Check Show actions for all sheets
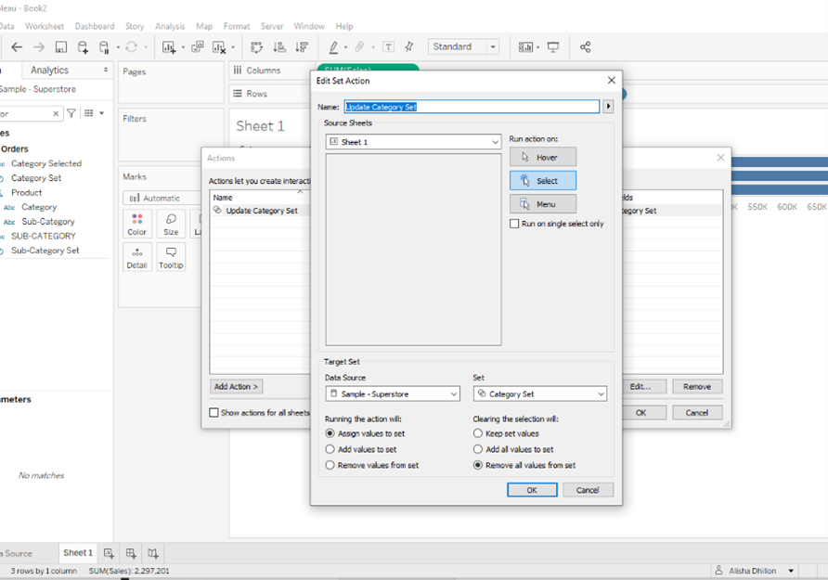This screenshot has height=580, width=828. point(214,413)
